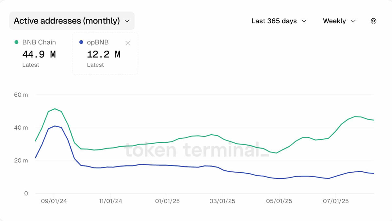
Task: Expand the Last 365 days range dropdown
Action: pos(279,21)
